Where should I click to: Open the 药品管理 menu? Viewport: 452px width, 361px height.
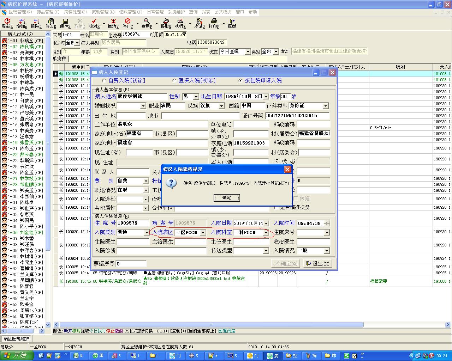click(x=48, y=12)
